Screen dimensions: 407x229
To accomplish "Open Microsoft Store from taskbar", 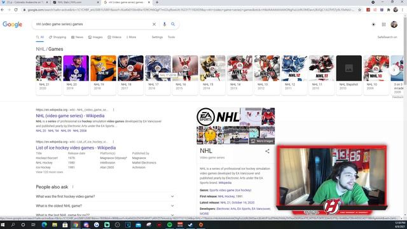I will [65, 225].
